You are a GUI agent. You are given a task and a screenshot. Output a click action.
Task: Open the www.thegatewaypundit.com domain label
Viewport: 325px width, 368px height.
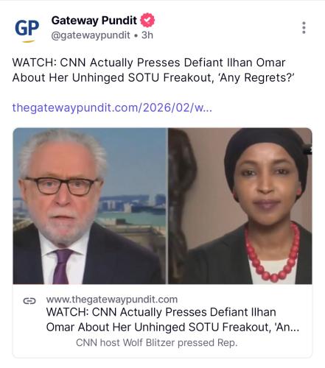click(x=112, y=300)
